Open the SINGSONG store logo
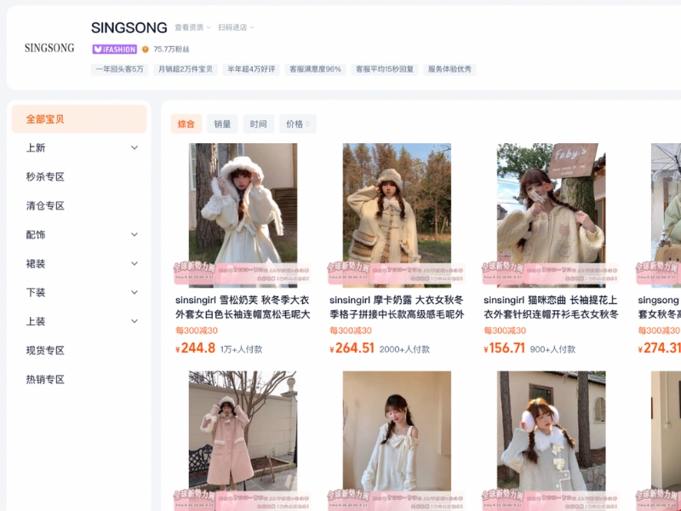Image resolution: width=681 pixels, height=511 pixels. tap(49, 48)
